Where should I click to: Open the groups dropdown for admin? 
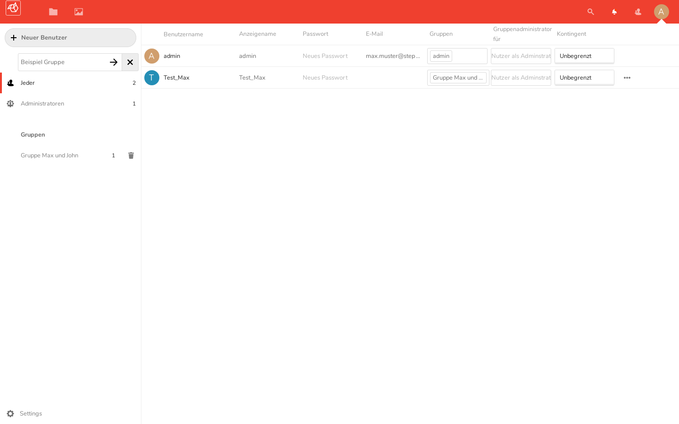[457, 56]
